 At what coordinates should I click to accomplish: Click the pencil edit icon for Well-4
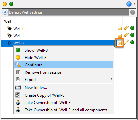126,35
